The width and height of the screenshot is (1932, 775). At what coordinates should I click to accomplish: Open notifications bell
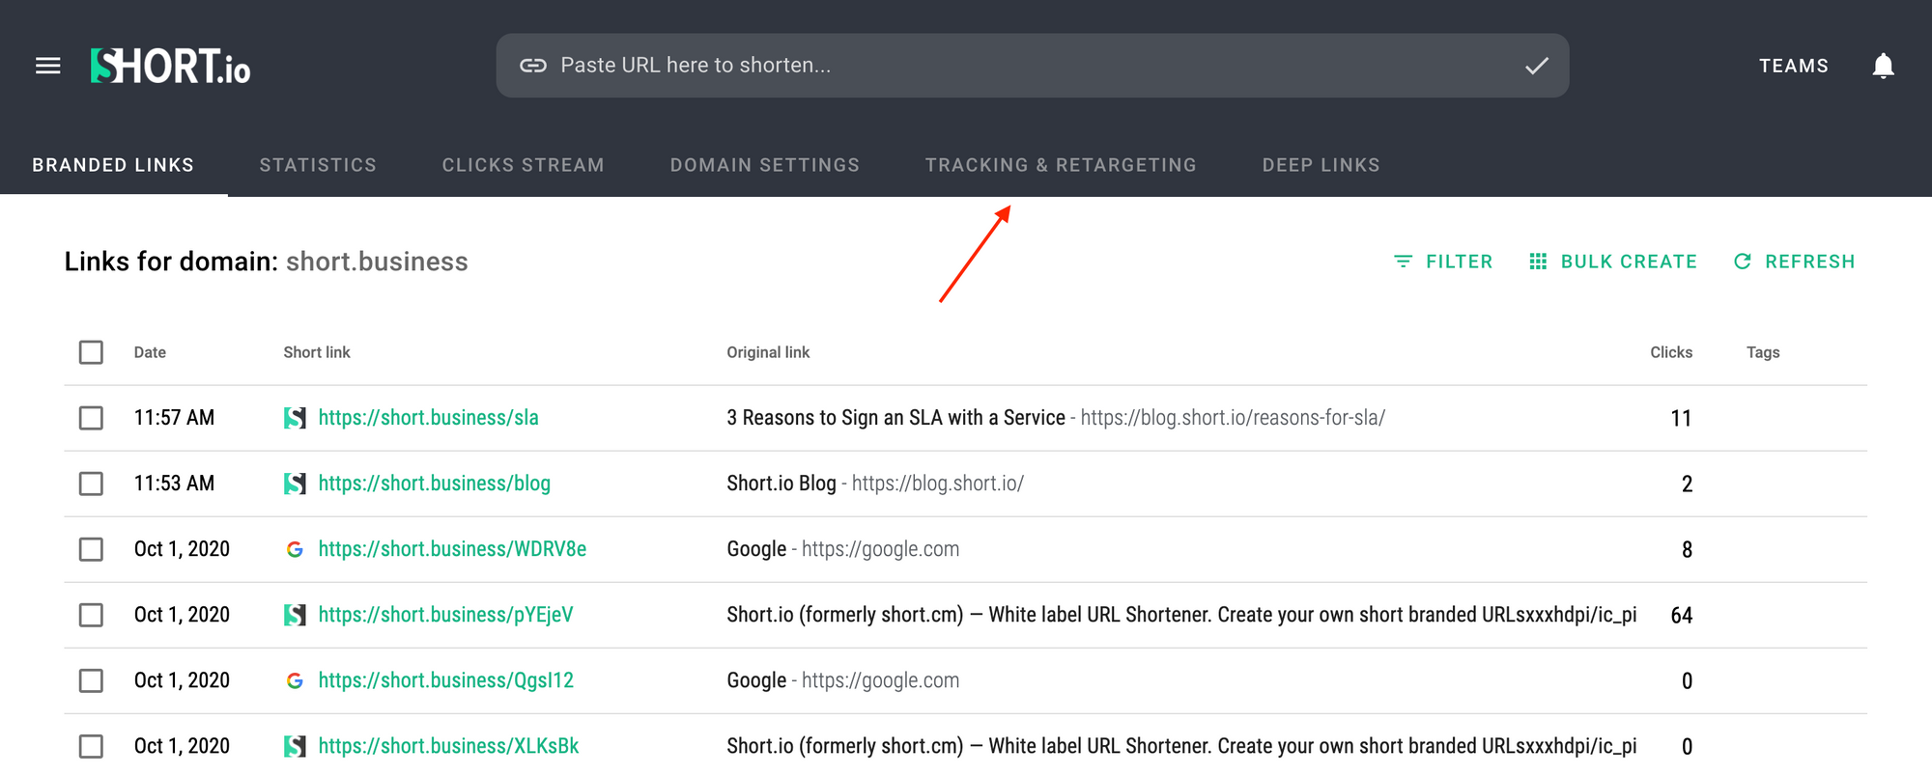point(1883,66)
